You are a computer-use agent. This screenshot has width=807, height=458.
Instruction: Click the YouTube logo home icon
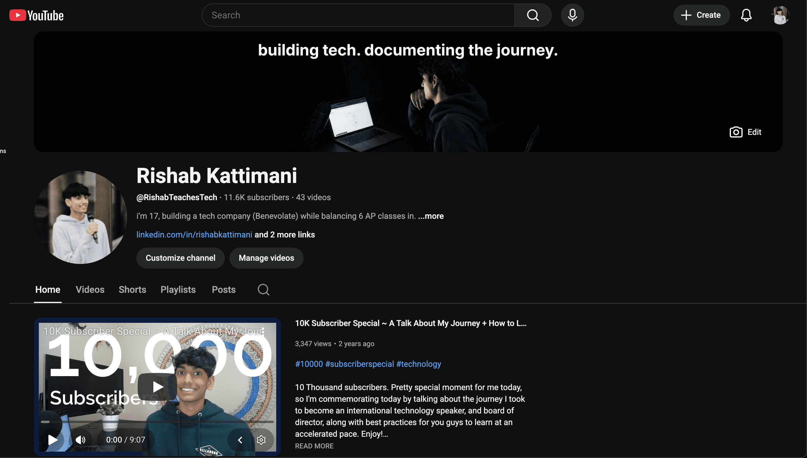coord(36,15)
